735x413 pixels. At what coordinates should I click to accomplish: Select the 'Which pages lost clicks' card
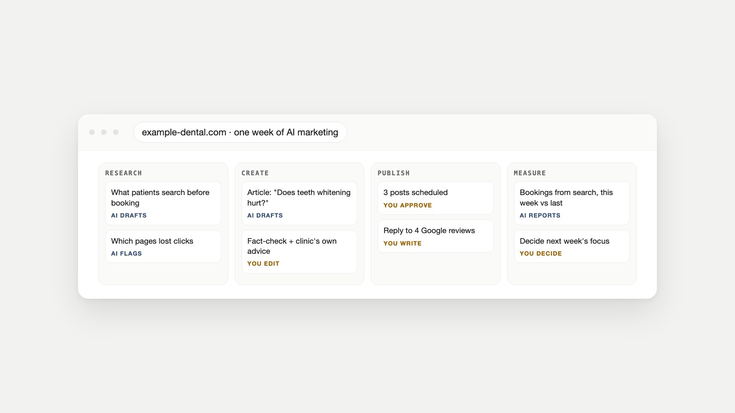163,246
